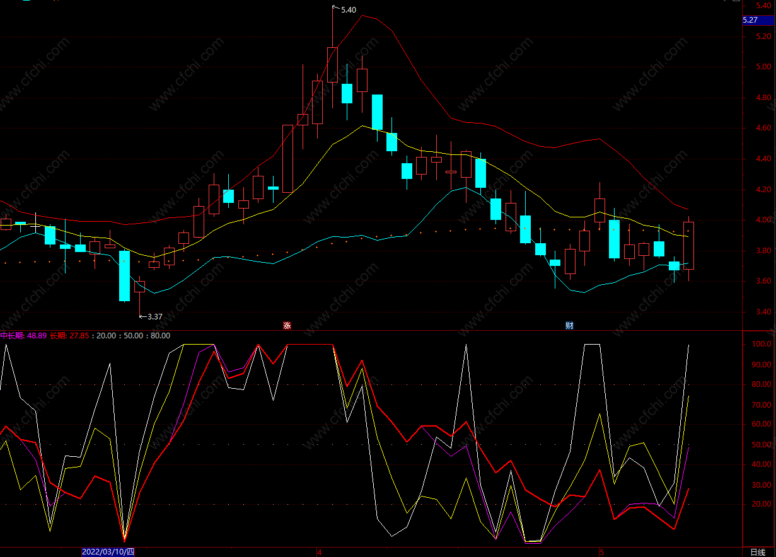Click the 80.00 indicator axis value
776x557 pixels.
click(x=762, y=385)
